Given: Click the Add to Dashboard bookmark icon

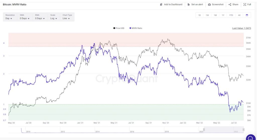Looking at the screenshot, I should click(161, 5).
